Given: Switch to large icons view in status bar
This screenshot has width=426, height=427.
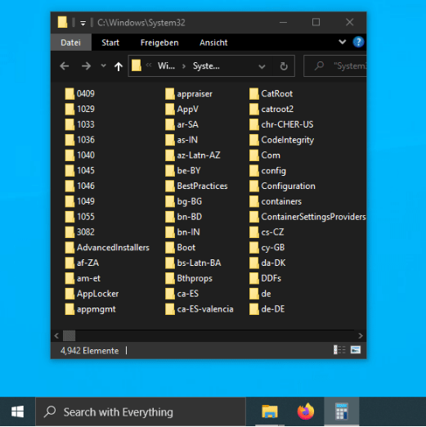Looking at the screenshot, I should click(x=356, y=349).
